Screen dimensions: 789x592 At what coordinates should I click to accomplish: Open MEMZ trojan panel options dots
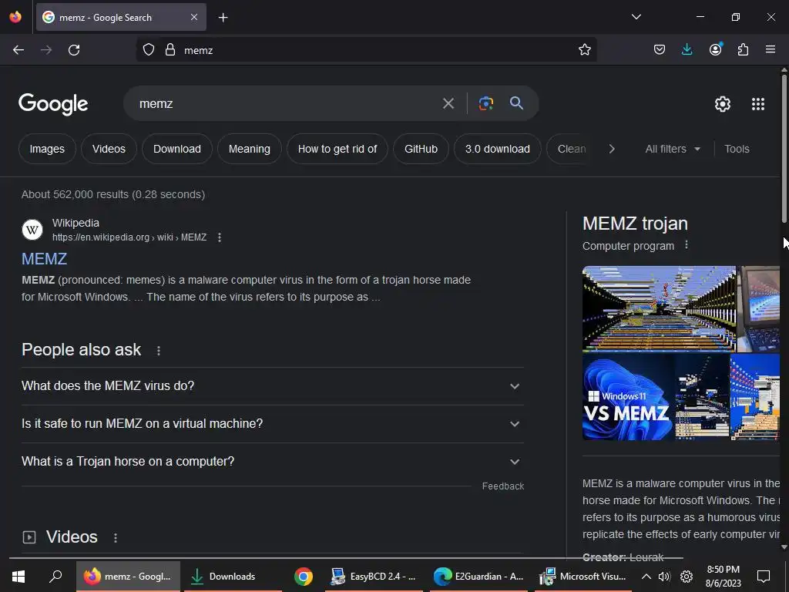click(x=687, y=245)
